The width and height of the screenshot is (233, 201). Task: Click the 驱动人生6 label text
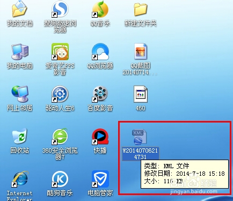60,108
